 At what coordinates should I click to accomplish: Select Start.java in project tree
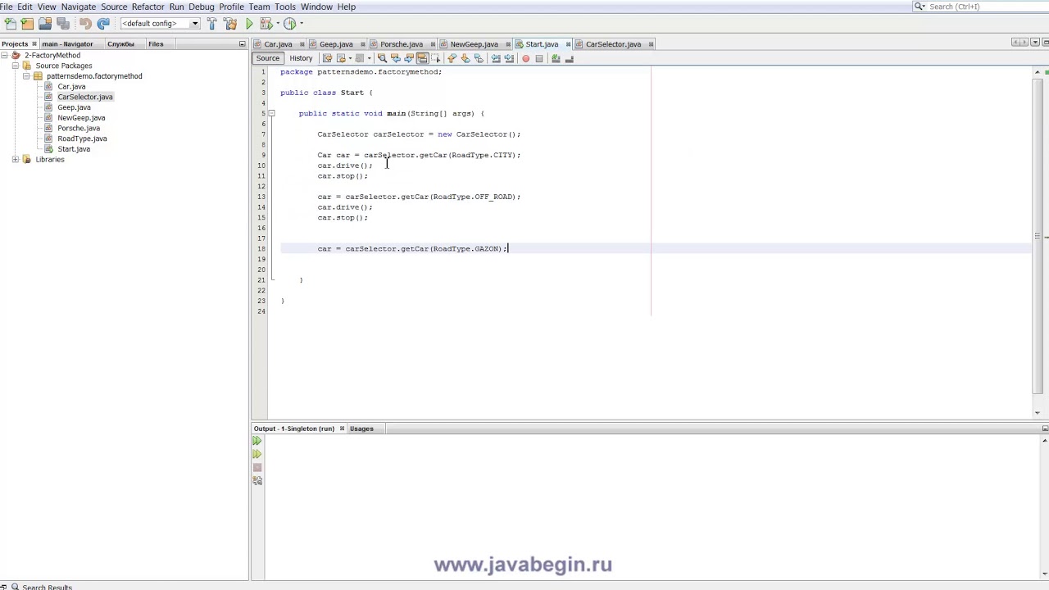pyautogui.click(x=74, y=149)
